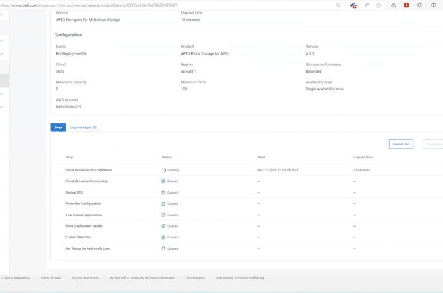Click Queued icon for Store Deployment Details
The image size is (443, 293).
[164, 226]
